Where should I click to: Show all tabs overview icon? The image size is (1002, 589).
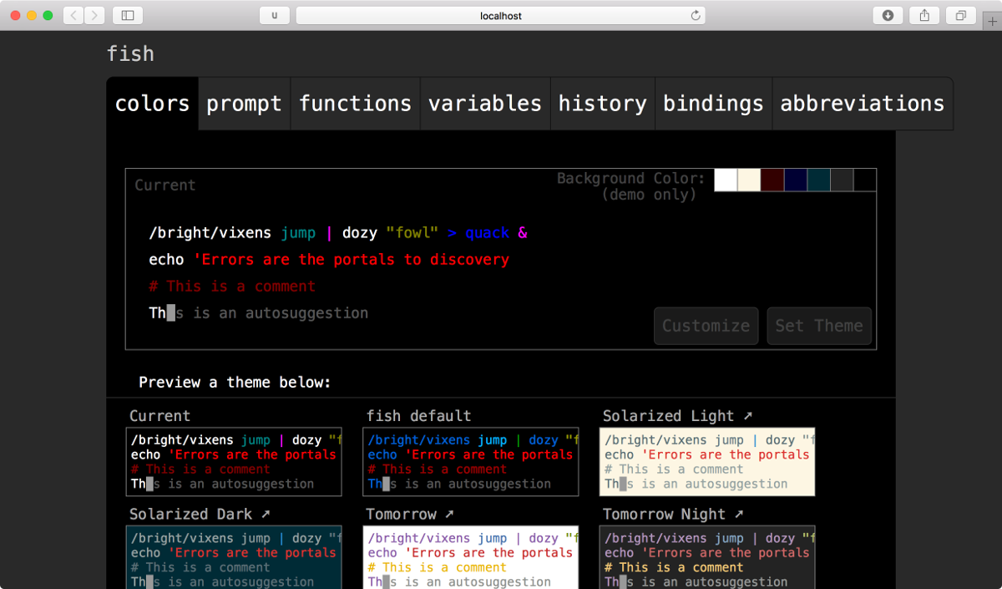pos(961,15)
